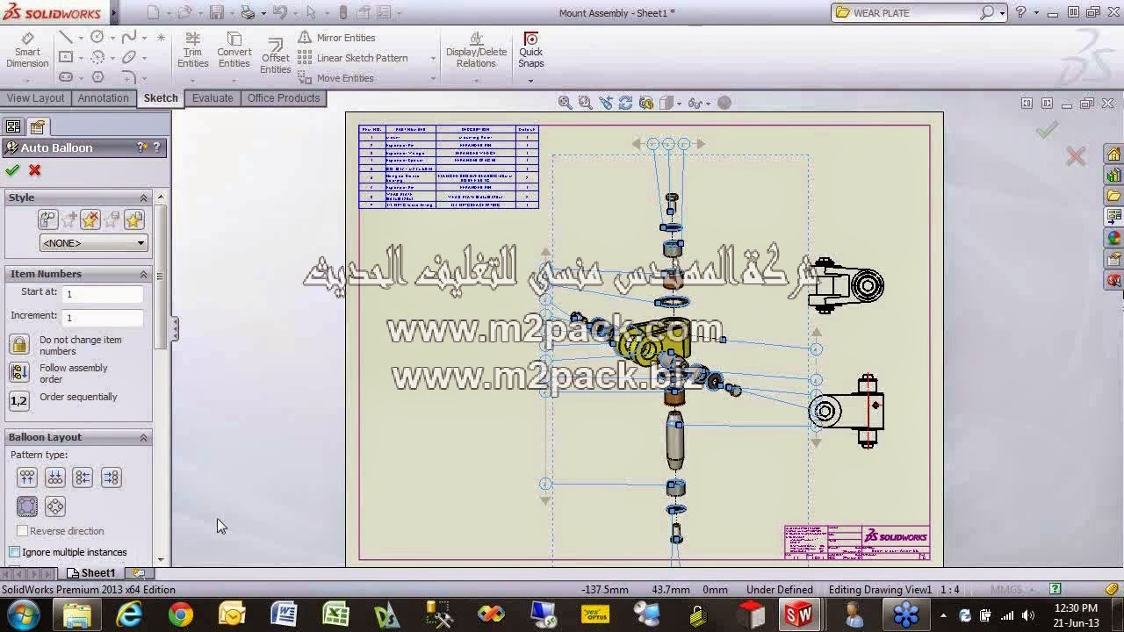Collapse the Style section
The image size is (1124, 632).
point(143,197)
